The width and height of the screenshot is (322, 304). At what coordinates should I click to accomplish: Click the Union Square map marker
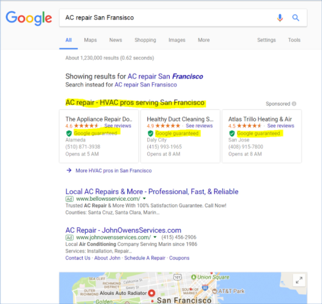(x=193, y=277)
